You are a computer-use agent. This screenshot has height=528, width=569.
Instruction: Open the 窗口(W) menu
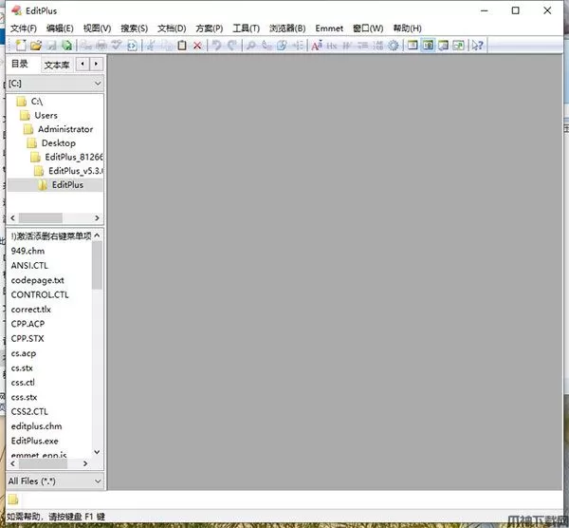pyautogui.click(x=368, y=28)
